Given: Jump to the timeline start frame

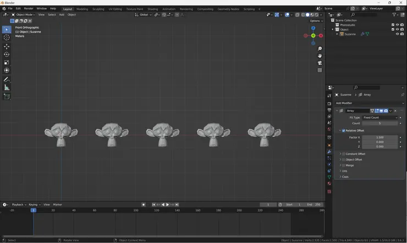Looking at the screenshot, I should click(153, 205).
